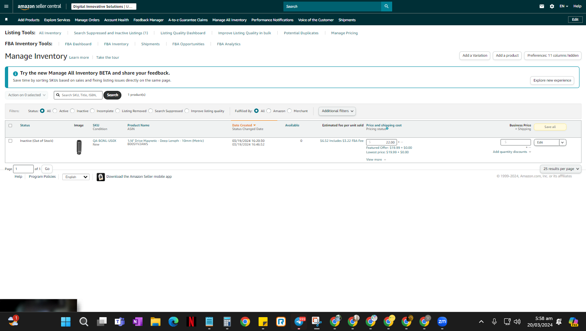Click the info icon in BETA banner
The height and width of the screenshot is (331, 586).
pos(15,74)
